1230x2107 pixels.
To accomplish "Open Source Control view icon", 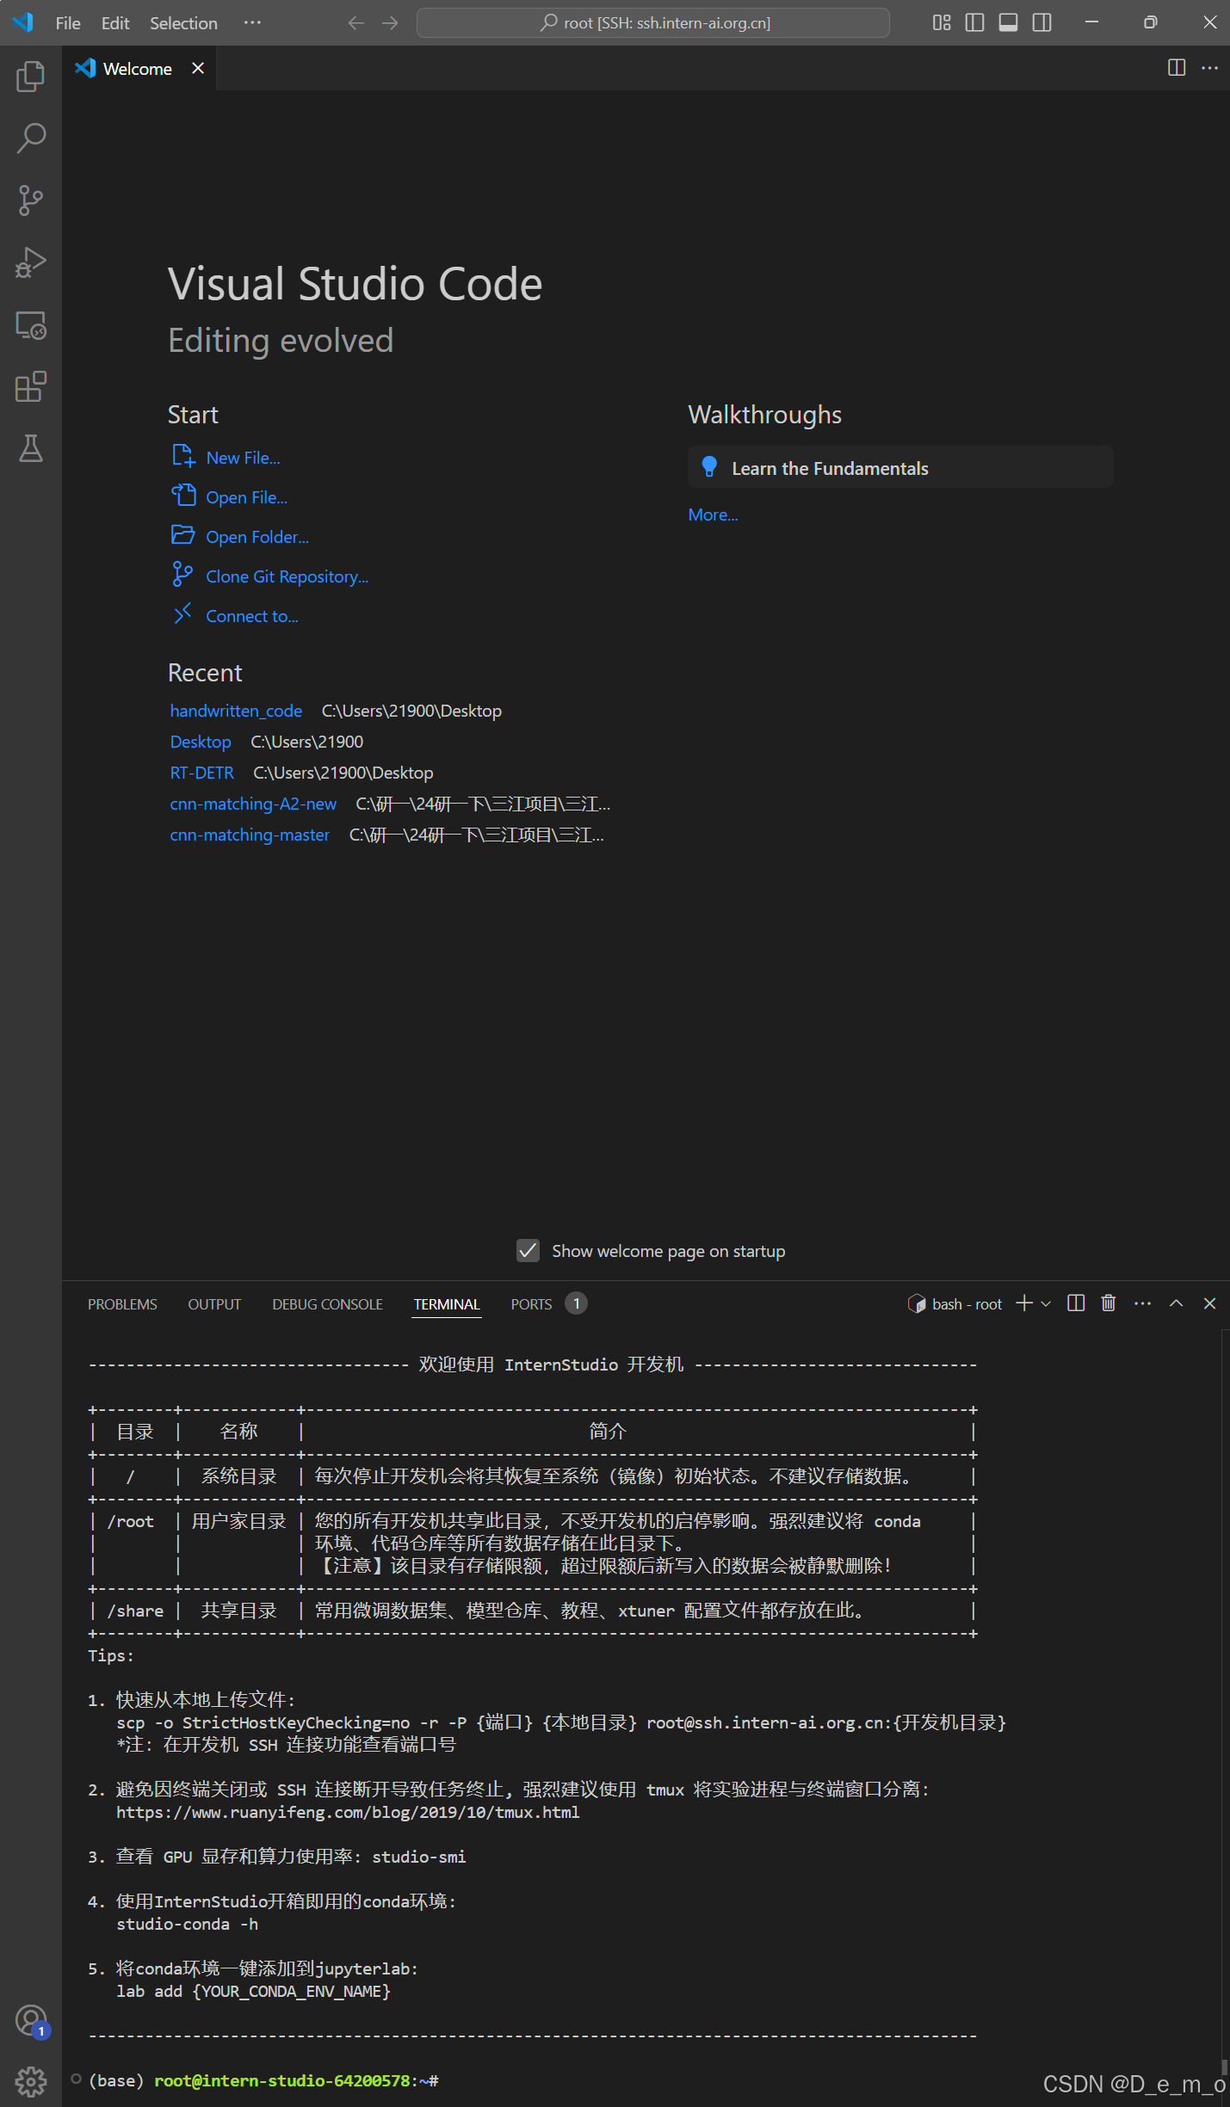I will 31,200.
